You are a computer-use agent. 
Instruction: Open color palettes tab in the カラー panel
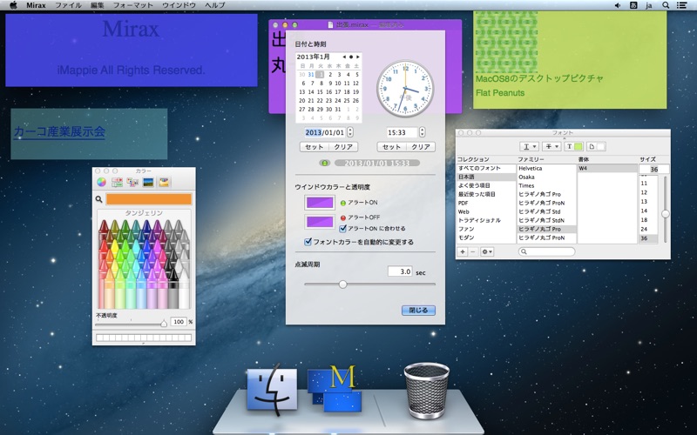[132, 182]
